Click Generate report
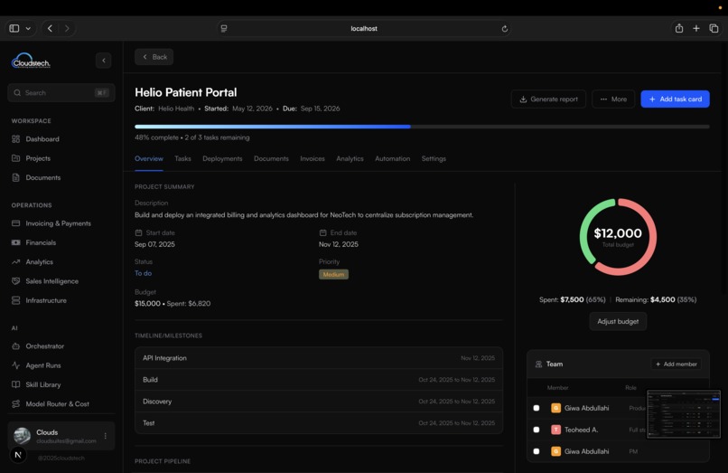This screenshot has height=473, width=728. [x=548, y=99]
